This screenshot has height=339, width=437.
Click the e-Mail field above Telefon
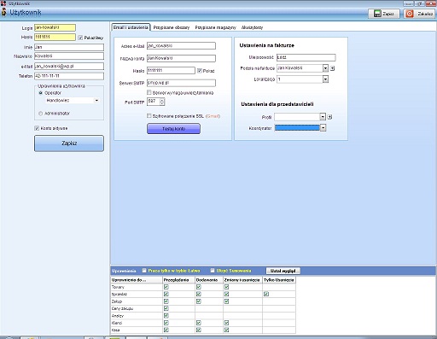click(x=69, y=67)
